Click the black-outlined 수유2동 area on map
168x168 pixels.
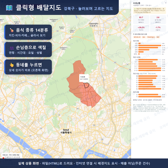[86, 85]
